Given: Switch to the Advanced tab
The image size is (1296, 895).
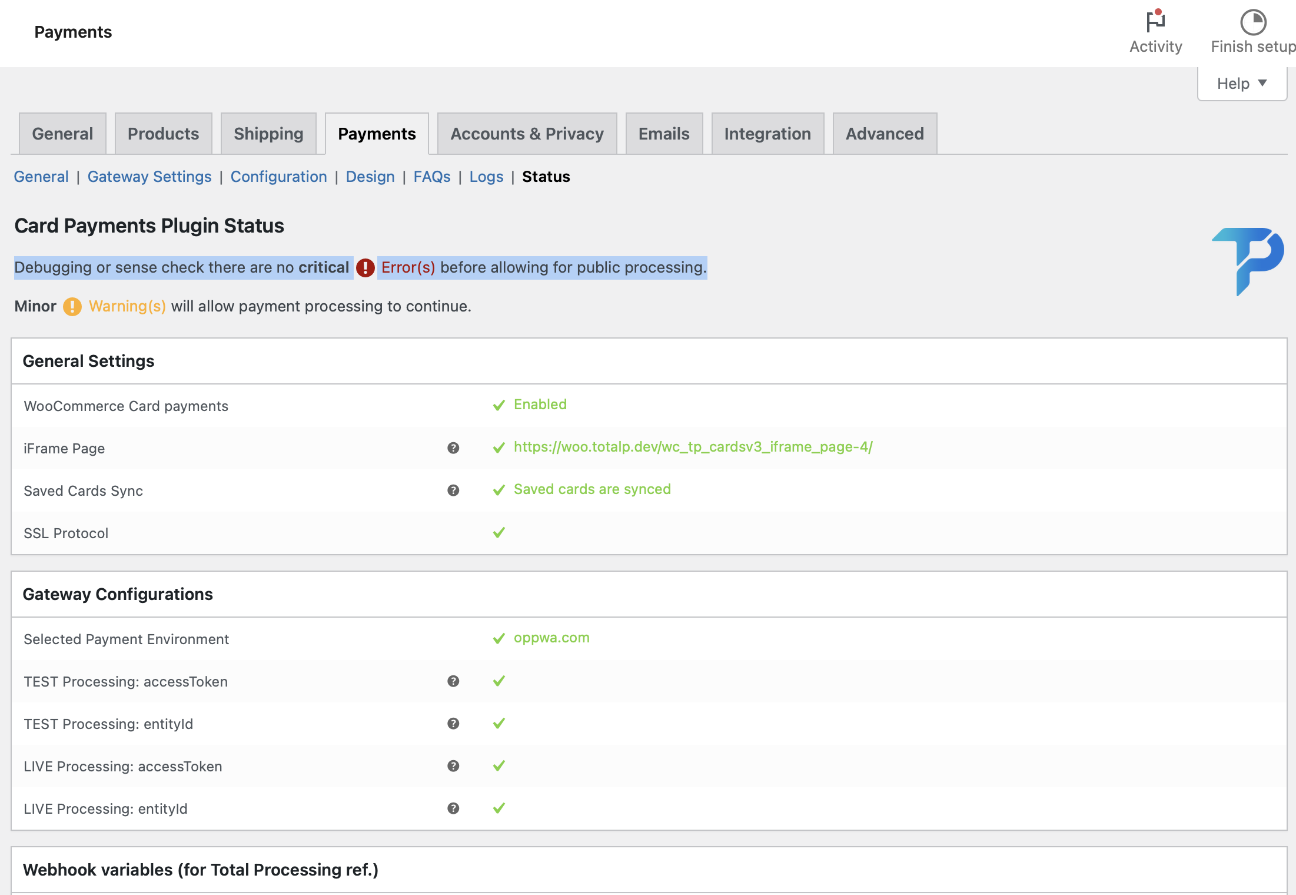Looking at the screenshot, I should 884,134.
